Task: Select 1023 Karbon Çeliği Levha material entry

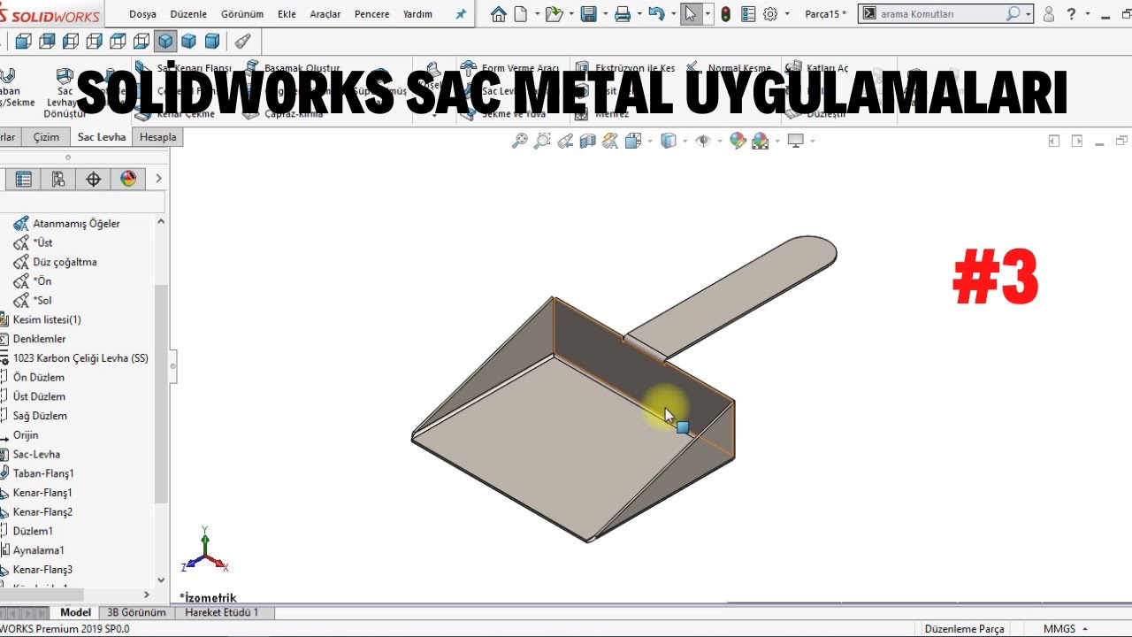Action: 80,358
